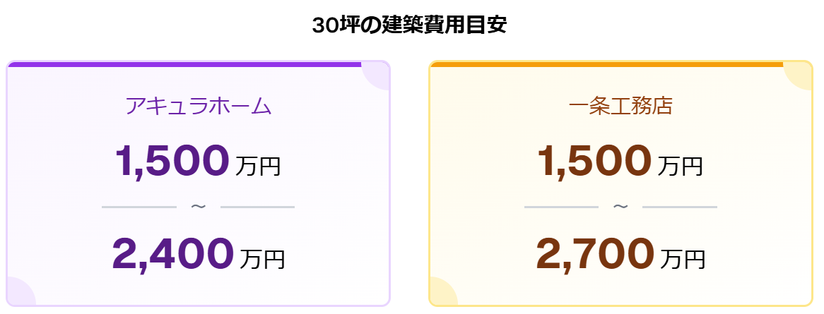
Task: Click the yellow corner circle at top-right of 一条工務店 card
Action: click(799, 76)
